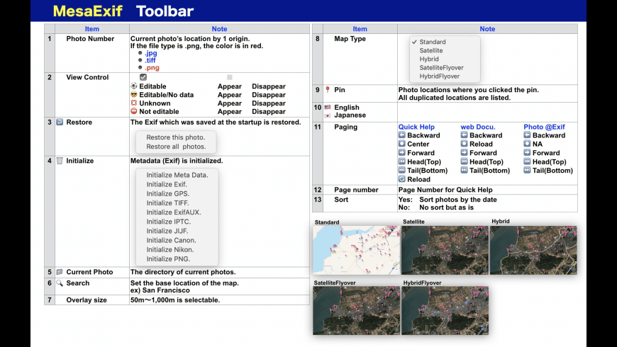Click the Restore icon in row 3

(x=60, y=123)
